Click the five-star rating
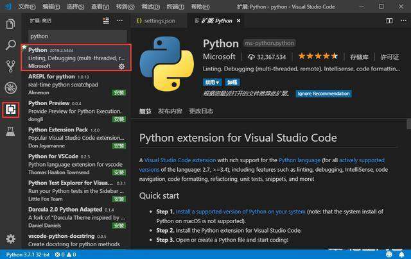 click(x=318, y=56)
